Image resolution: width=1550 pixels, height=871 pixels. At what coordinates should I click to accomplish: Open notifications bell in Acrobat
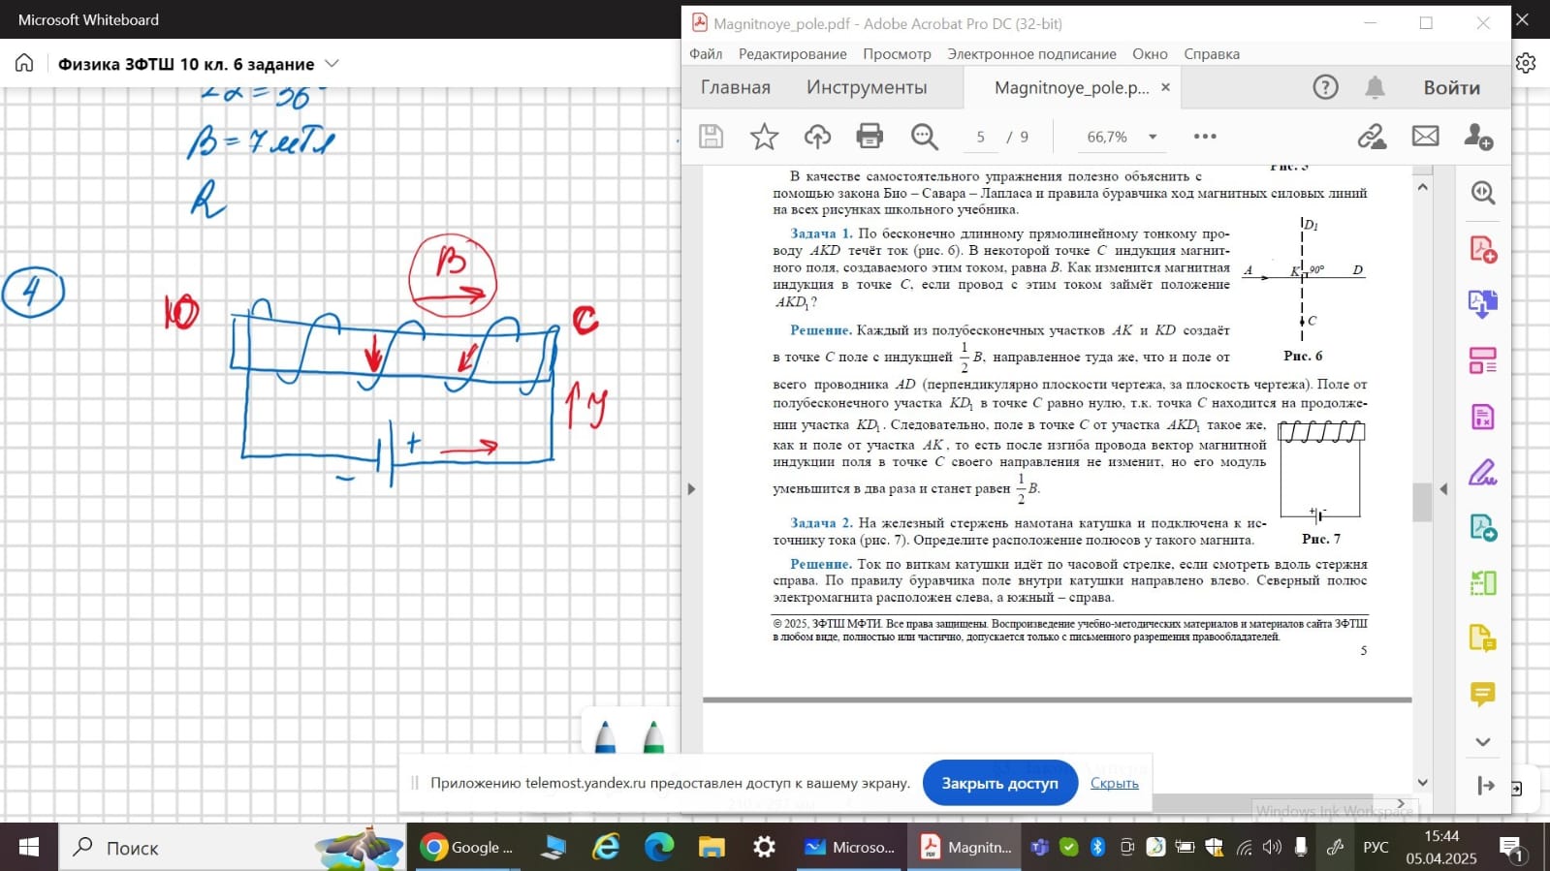click(x=1375, y=87)
